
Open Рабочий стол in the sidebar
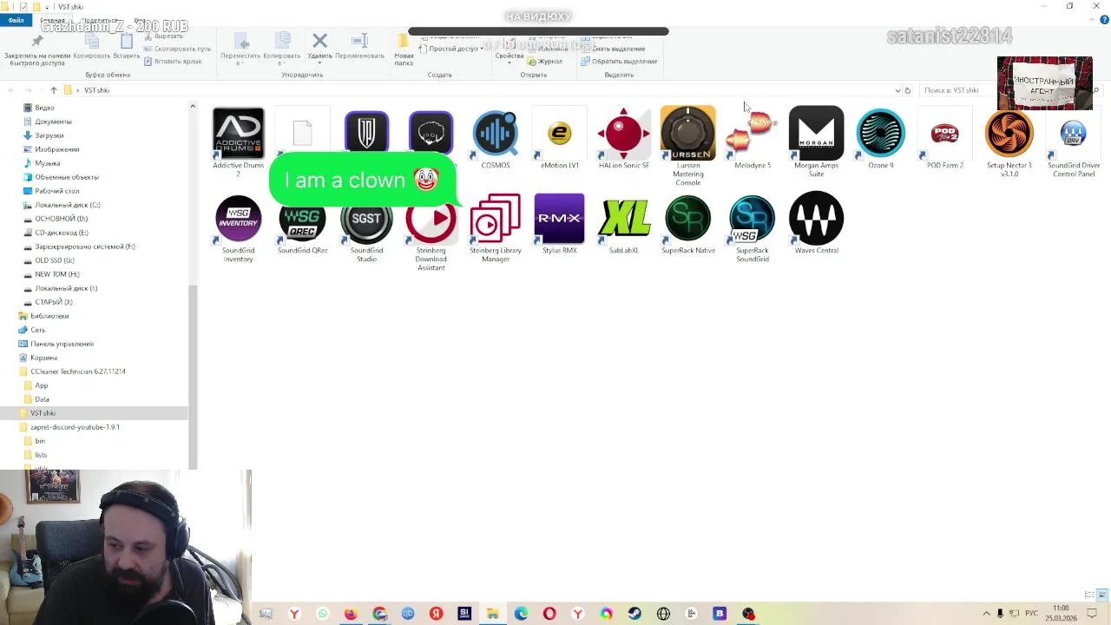click(56, 191)
